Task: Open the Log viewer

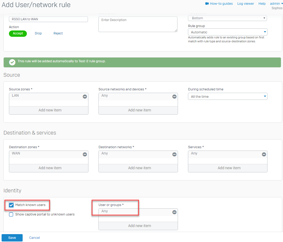Action: coord(245,3)
